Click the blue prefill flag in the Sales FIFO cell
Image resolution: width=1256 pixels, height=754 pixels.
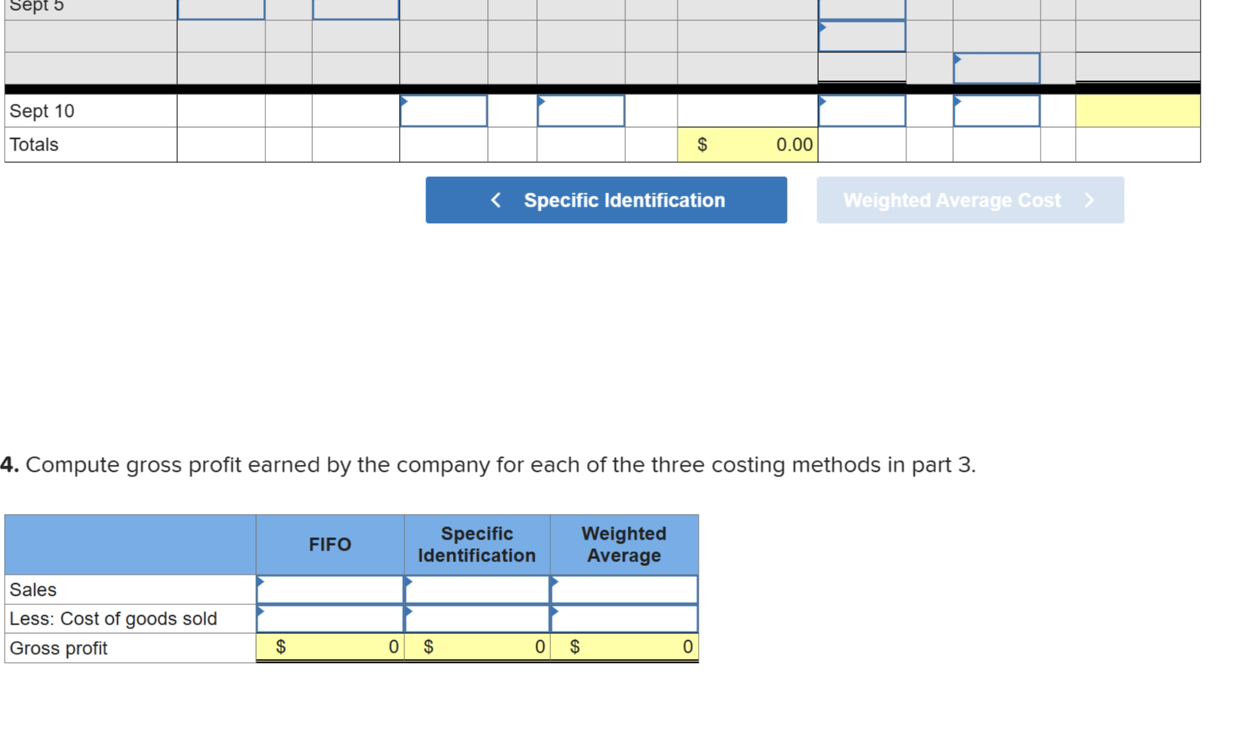(x=261, y=583)
